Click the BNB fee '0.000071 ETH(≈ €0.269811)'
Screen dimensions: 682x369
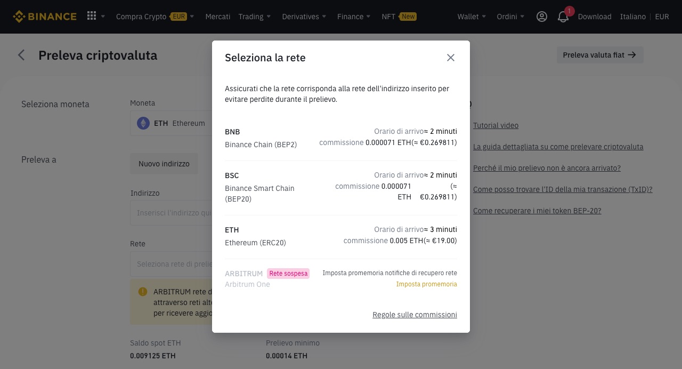(x=411, y=142)
